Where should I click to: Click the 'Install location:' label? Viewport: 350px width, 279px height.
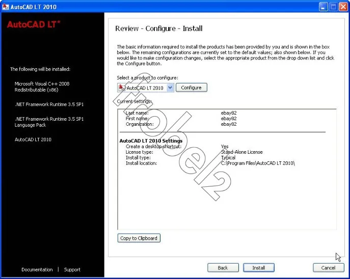pyautogui.click(x=141, y=163)
